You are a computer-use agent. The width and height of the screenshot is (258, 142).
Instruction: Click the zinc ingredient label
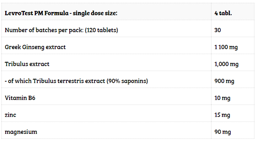(x=10, y=115)
